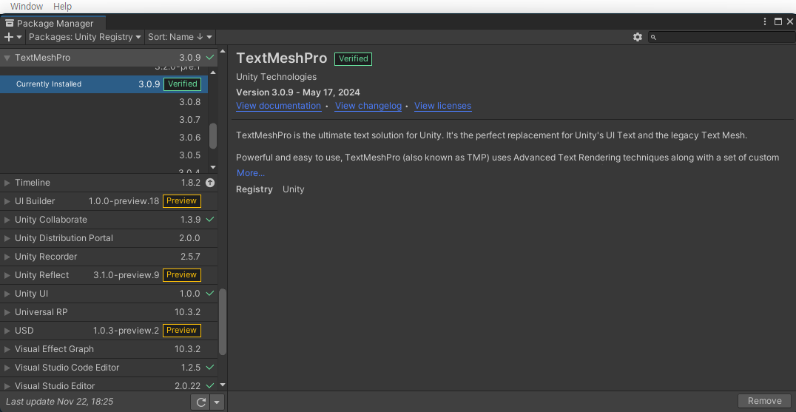Click the Last update Nov 22 status text
The image size is (796, 412).
click(x=59, y=402)
